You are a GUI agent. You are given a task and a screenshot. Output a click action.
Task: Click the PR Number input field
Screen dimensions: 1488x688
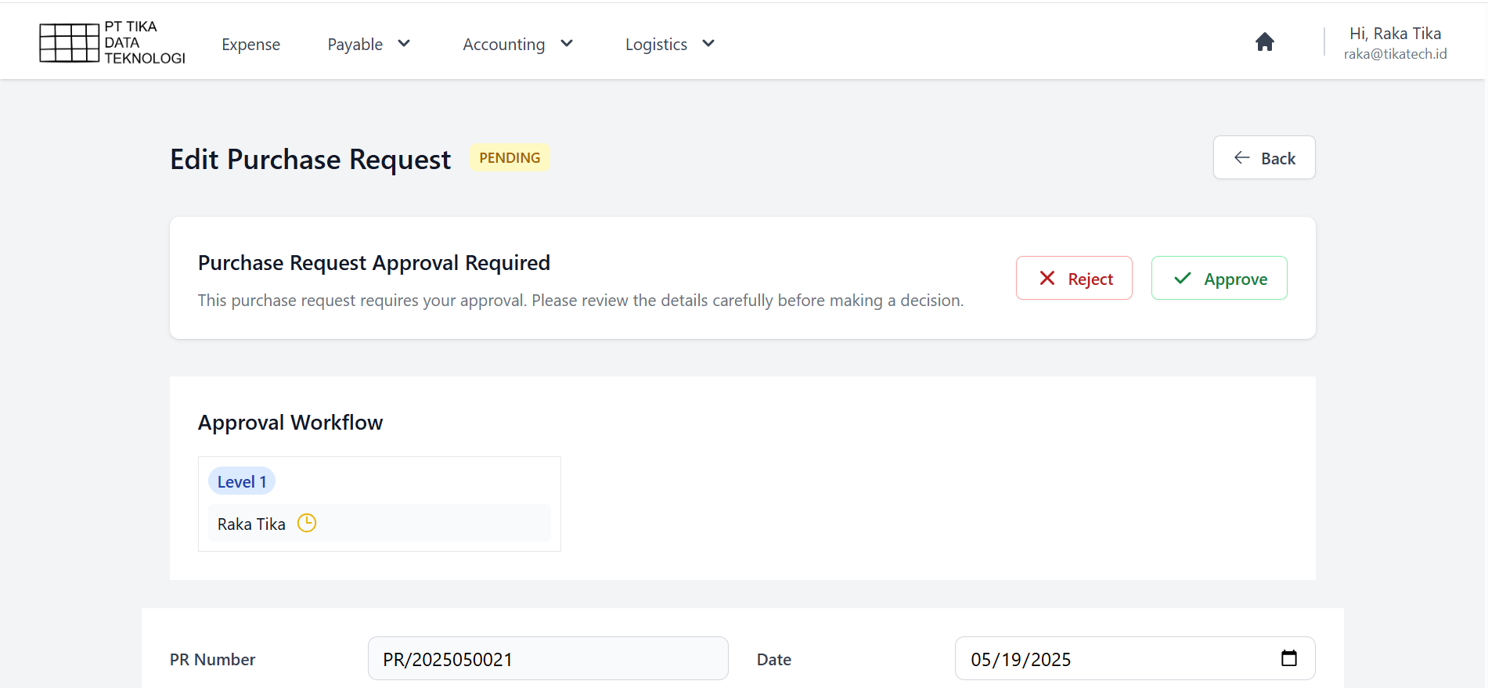tap(547, 659)
